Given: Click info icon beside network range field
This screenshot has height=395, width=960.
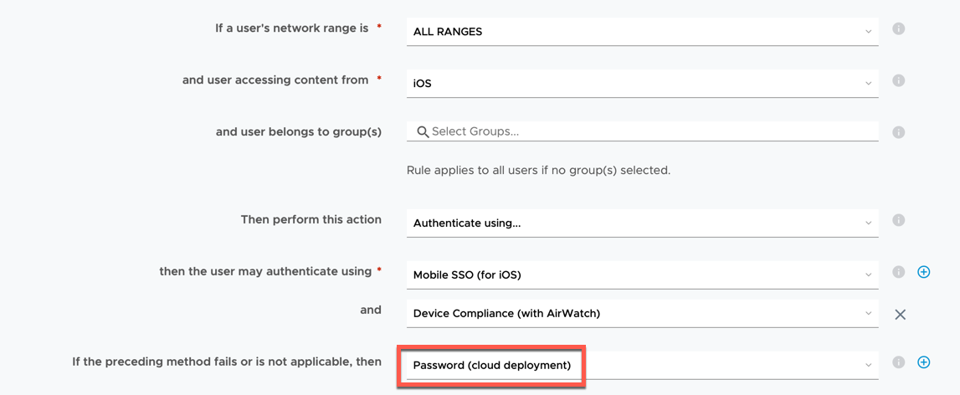Looking at the screenshot, I should coord(898,29).
